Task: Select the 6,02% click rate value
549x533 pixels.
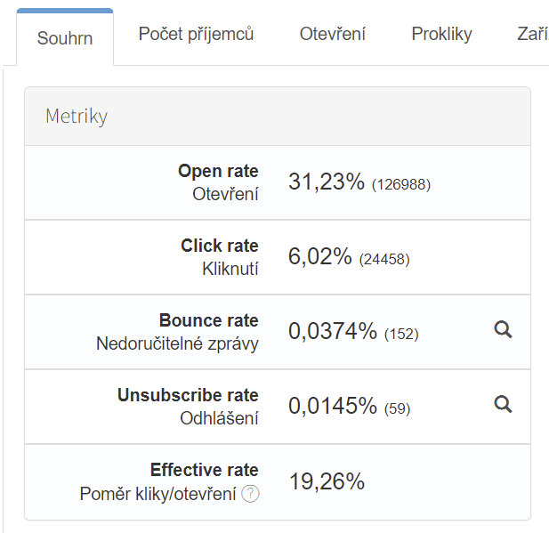Action: pyautogui.click(x=319, y=257)
